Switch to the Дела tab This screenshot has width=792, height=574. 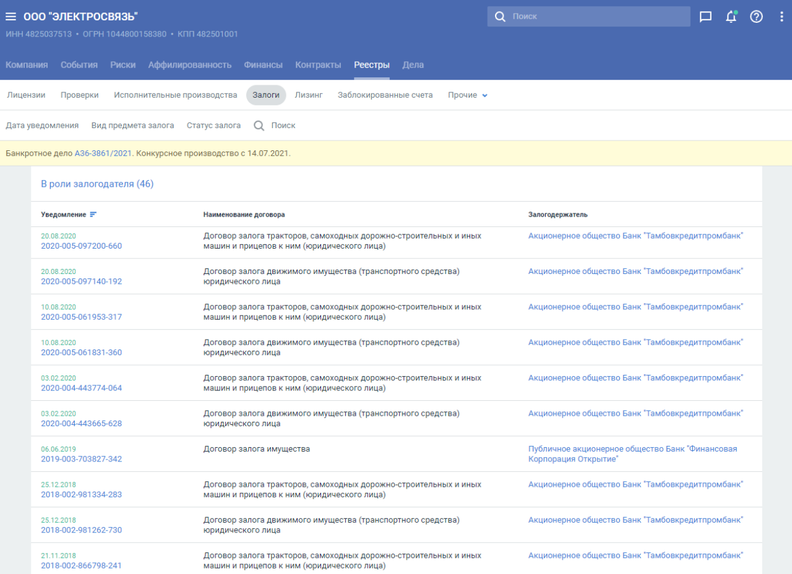point(413,65)
